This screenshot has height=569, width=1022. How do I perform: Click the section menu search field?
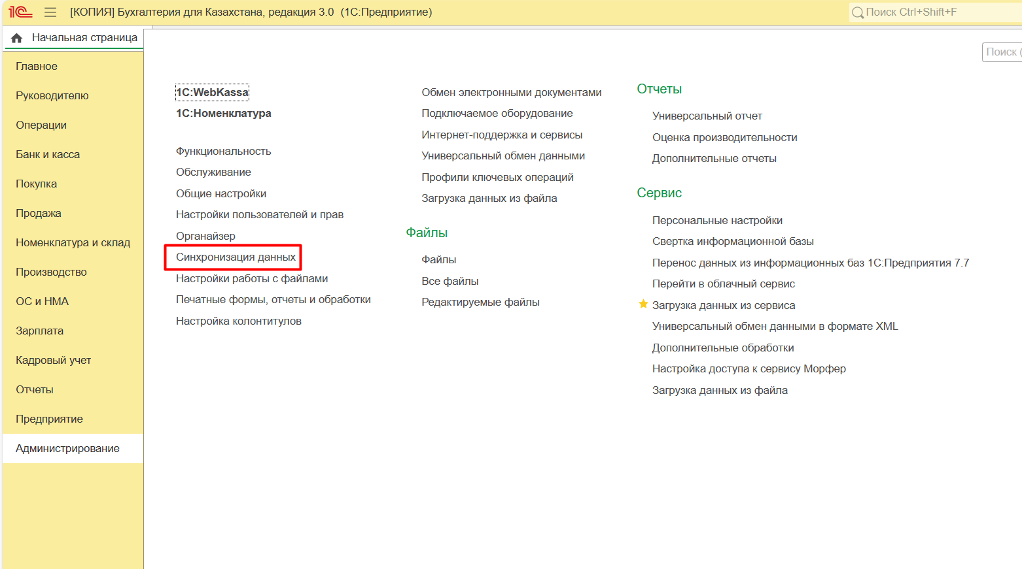tap(1002, 52)
